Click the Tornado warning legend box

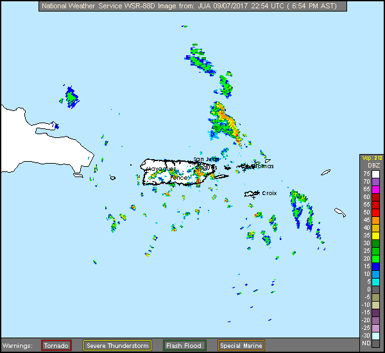(56, 345)
